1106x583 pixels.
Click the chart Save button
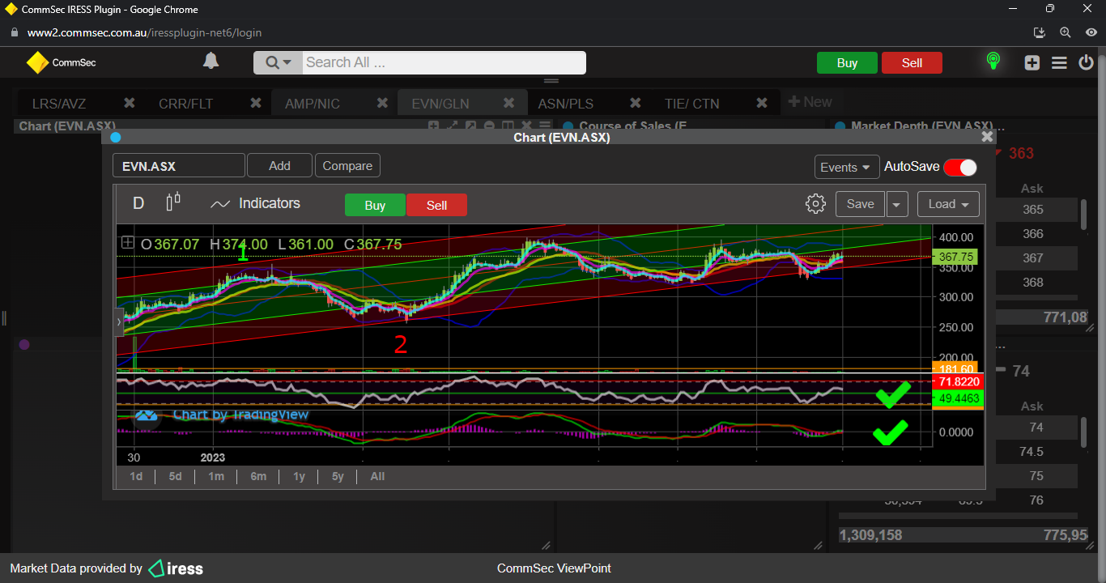point(860,204)
